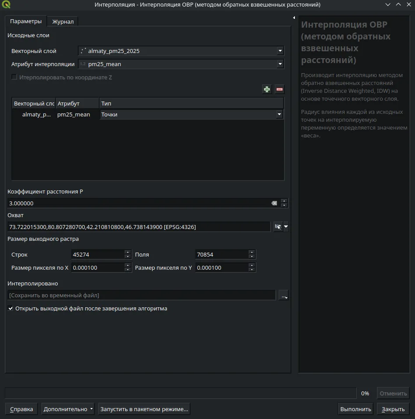Minimize the interpolation dialog window
The width and height of the screenshot is (415, 419).
(x=388, y=4)
